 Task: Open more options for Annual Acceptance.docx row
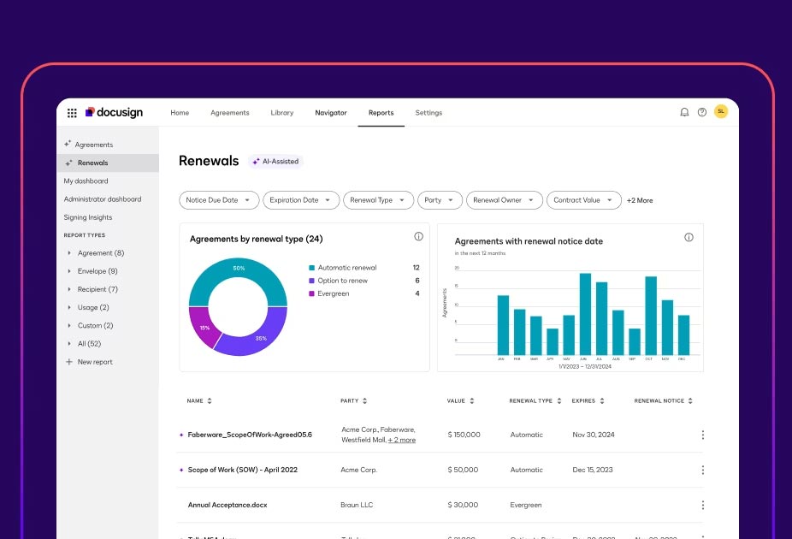702,505
